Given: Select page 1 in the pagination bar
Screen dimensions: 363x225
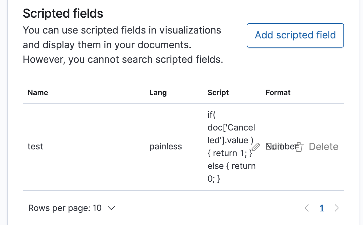Looking at the screenshot, I should [x=322, y=208].
